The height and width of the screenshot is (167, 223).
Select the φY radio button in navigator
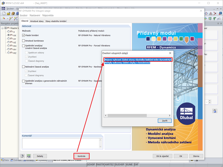pos(9,49)
